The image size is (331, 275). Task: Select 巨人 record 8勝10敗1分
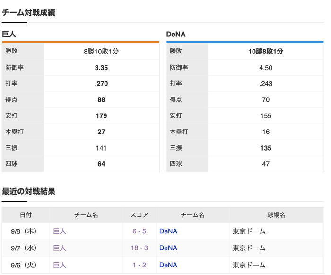point(101,51)
